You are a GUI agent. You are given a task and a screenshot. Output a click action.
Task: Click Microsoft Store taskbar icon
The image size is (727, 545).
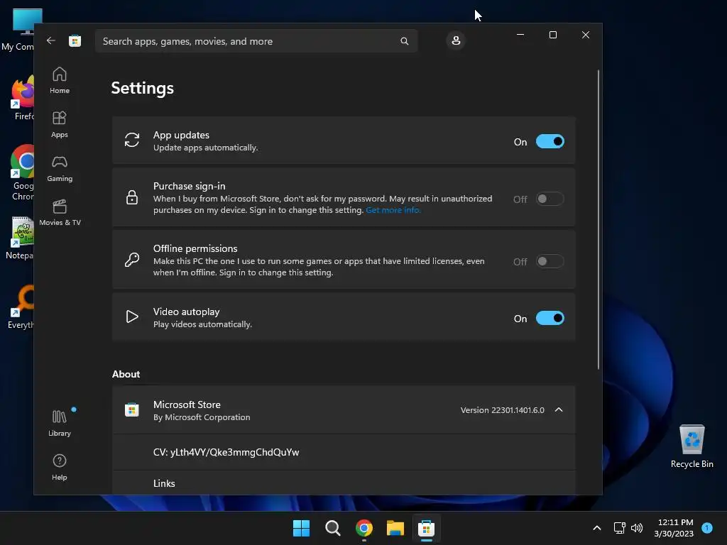pyautogui.click(x=426, y=528)
